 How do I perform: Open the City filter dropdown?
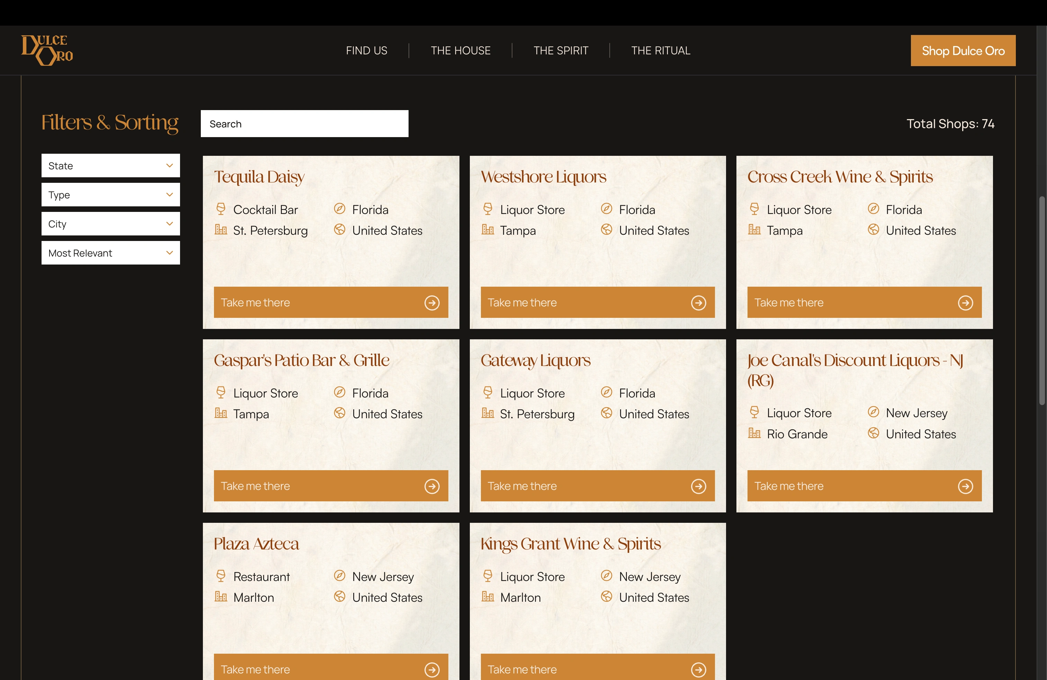click(x=110, y=224)
